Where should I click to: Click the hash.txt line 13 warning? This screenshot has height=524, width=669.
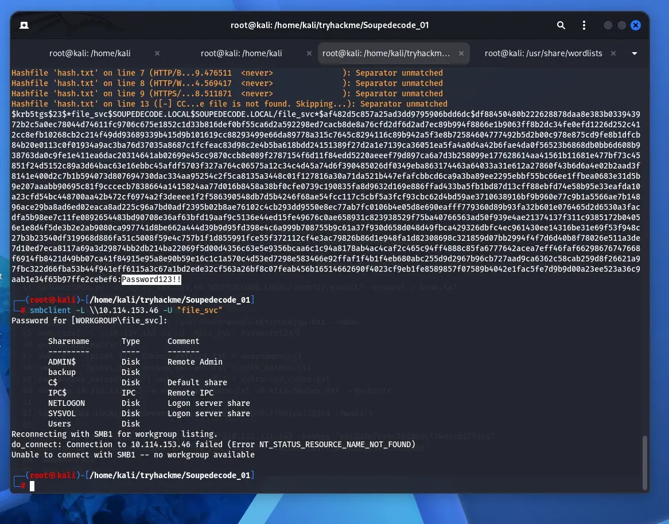[x=230, y=104]
